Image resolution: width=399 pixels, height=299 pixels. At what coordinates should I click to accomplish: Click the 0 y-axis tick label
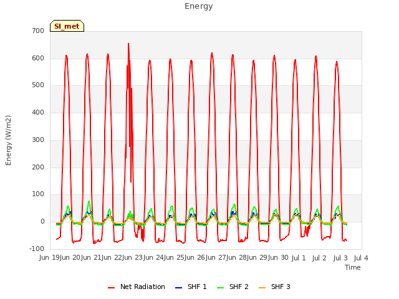pyautogui.click(x=42, y=222)
